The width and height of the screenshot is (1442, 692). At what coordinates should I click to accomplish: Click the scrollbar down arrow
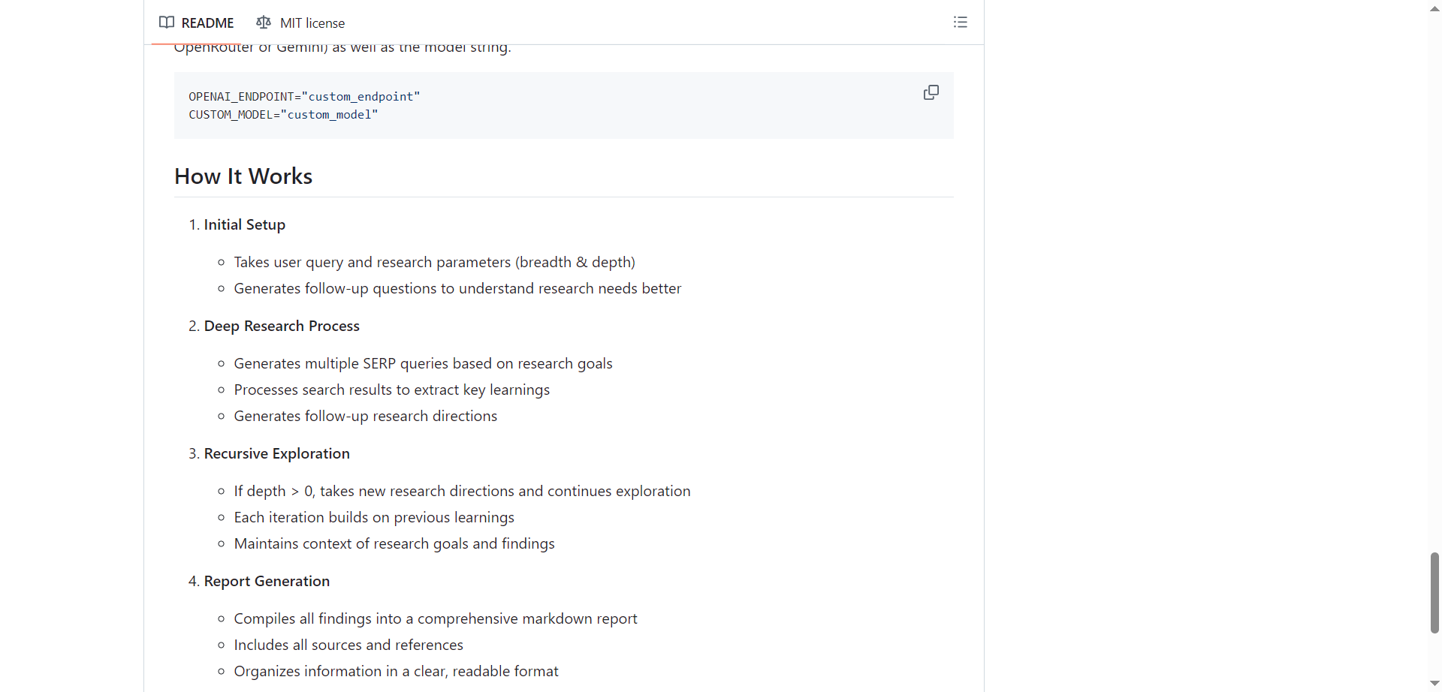pos(1434,683)
